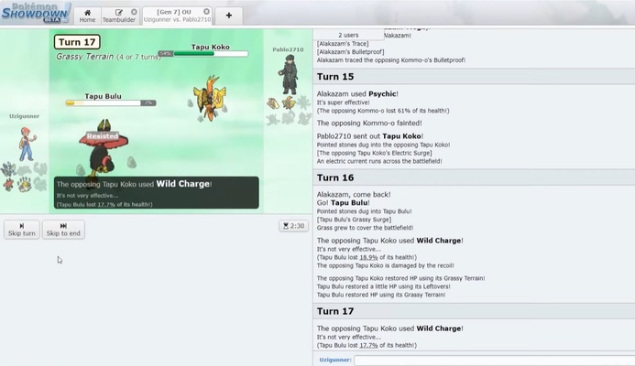The width and height of the screenshot is (635, 366).
Task: Click Skip turn button
Action: pyautogui.click(x=22, y=230)
